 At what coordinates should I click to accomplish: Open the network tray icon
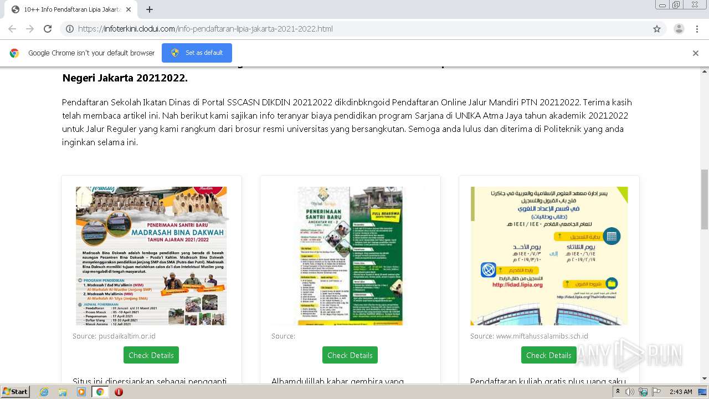(x=643, y=392)
